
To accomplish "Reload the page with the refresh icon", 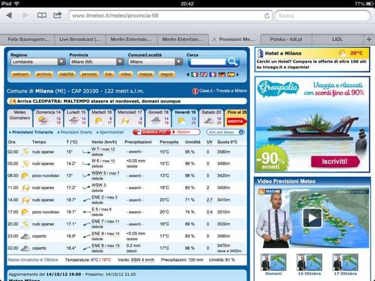I will [x=267, y=16].
